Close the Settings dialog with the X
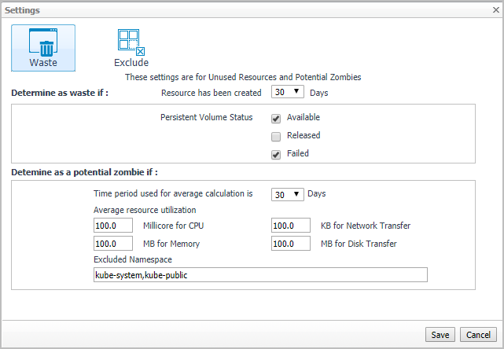504x349 pixels. click(x=492, y=10)
